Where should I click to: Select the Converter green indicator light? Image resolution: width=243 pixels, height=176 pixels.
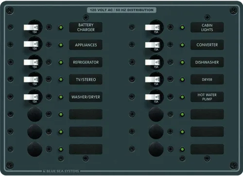click(x=182, y=45)
